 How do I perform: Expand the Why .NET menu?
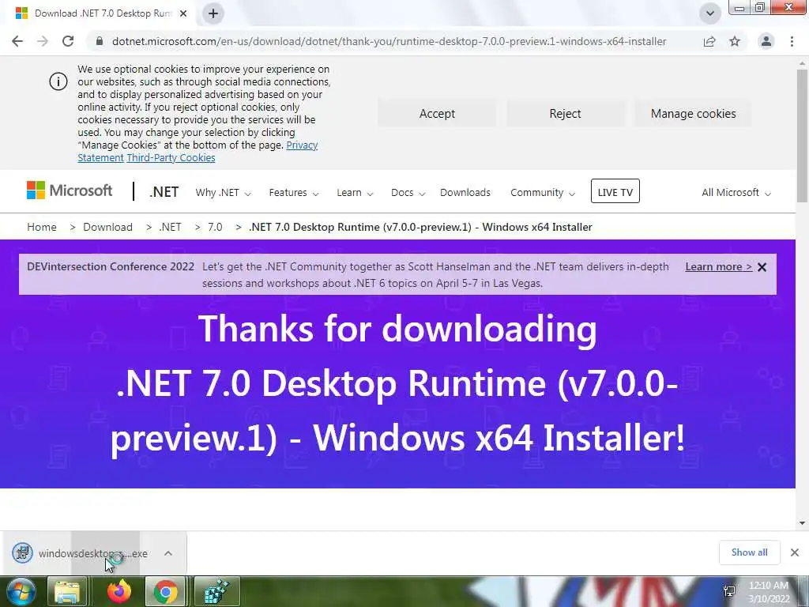click(x=223, y=193)
